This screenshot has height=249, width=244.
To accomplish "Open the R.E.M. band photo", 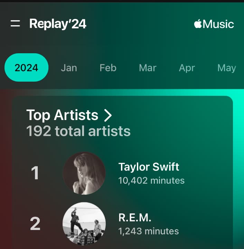I will 84,224.
